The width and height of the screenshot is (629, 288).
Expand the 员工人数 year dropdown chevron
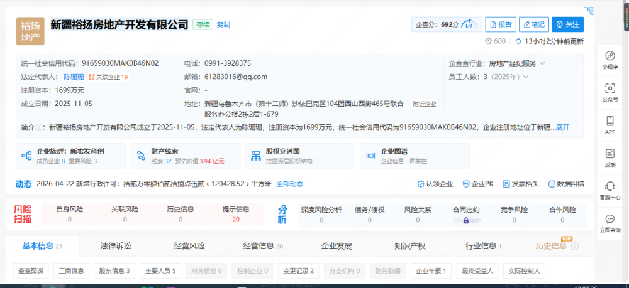(525, 77)
